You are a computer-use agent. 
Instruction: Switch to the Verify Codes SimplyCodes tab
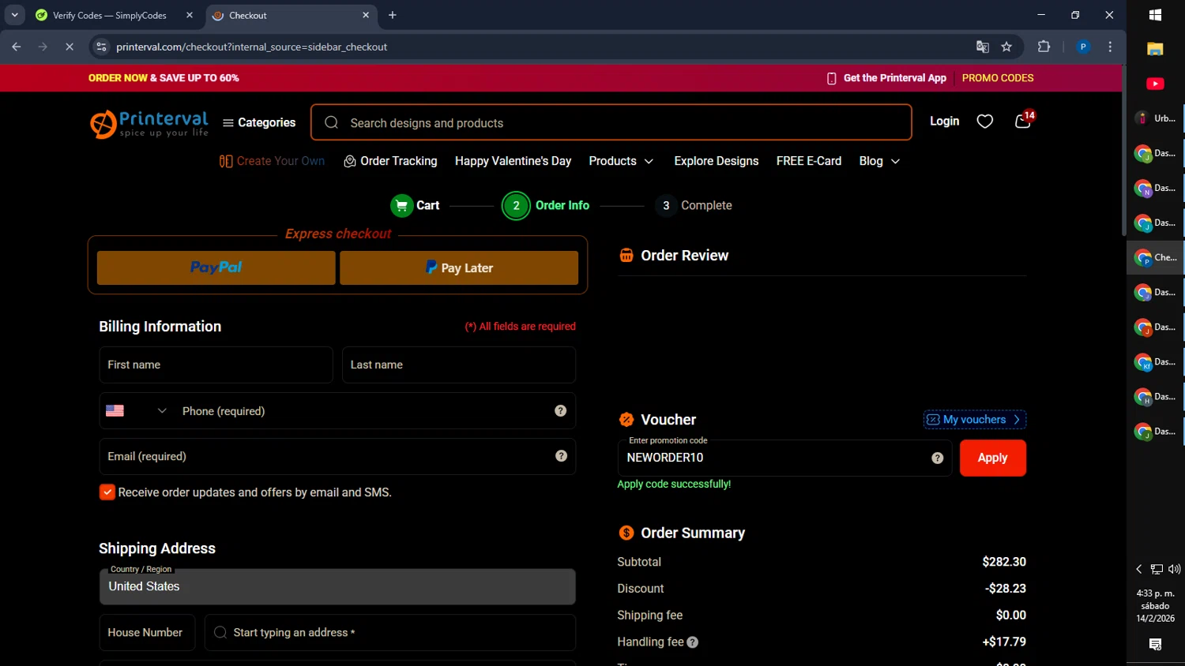pos(109,16)
